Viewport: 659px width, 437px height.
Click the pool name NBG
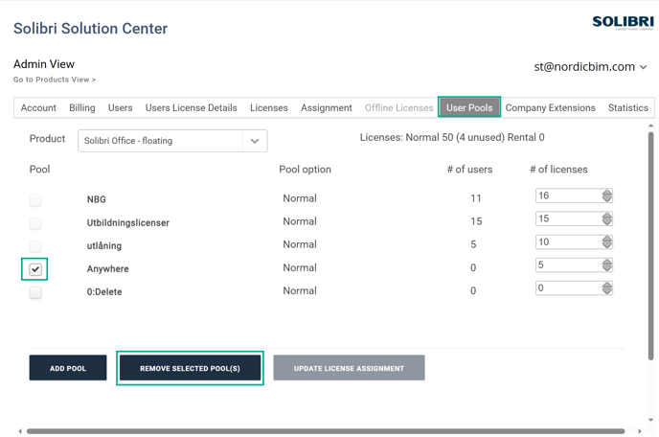(96, 199)
